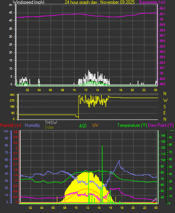Click red rainfall axis value 2.7
The width and height of the screenshot is (175, 213).
(15, 154)
